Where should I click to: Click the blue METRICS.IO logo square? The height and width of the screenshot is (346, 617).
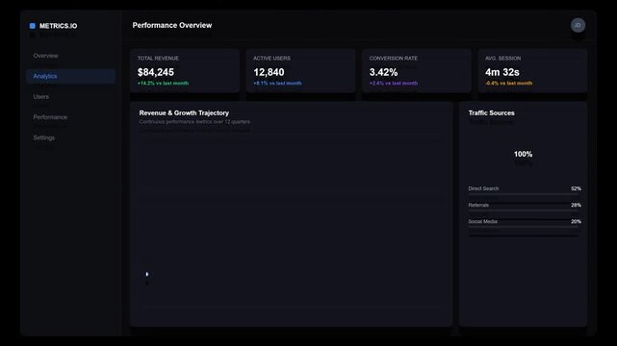33,26
